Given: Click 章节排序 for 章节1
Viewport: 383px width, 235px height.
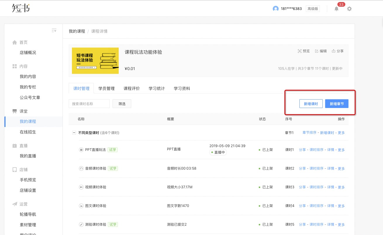Looking at the screenshot, I should pos(309,133).
